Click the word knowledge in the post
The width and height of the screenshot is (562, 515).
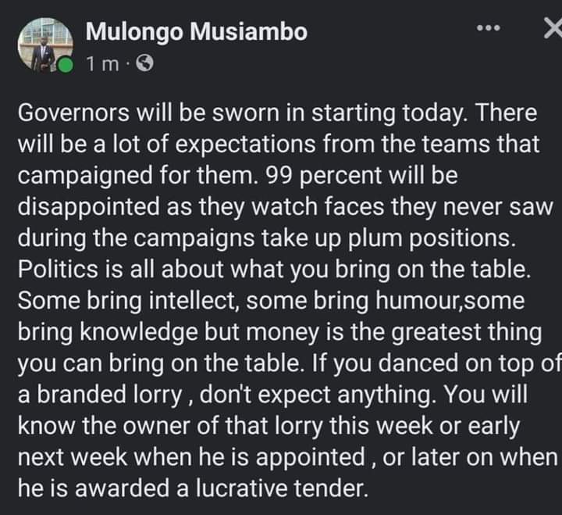tap(139, 332)
